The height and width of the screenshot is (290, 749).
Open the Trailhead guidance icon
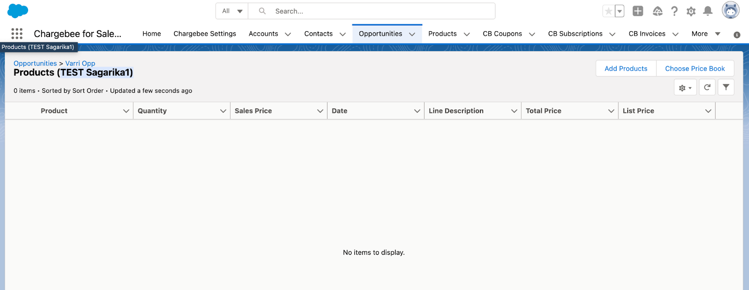click(x=658, y=11)
